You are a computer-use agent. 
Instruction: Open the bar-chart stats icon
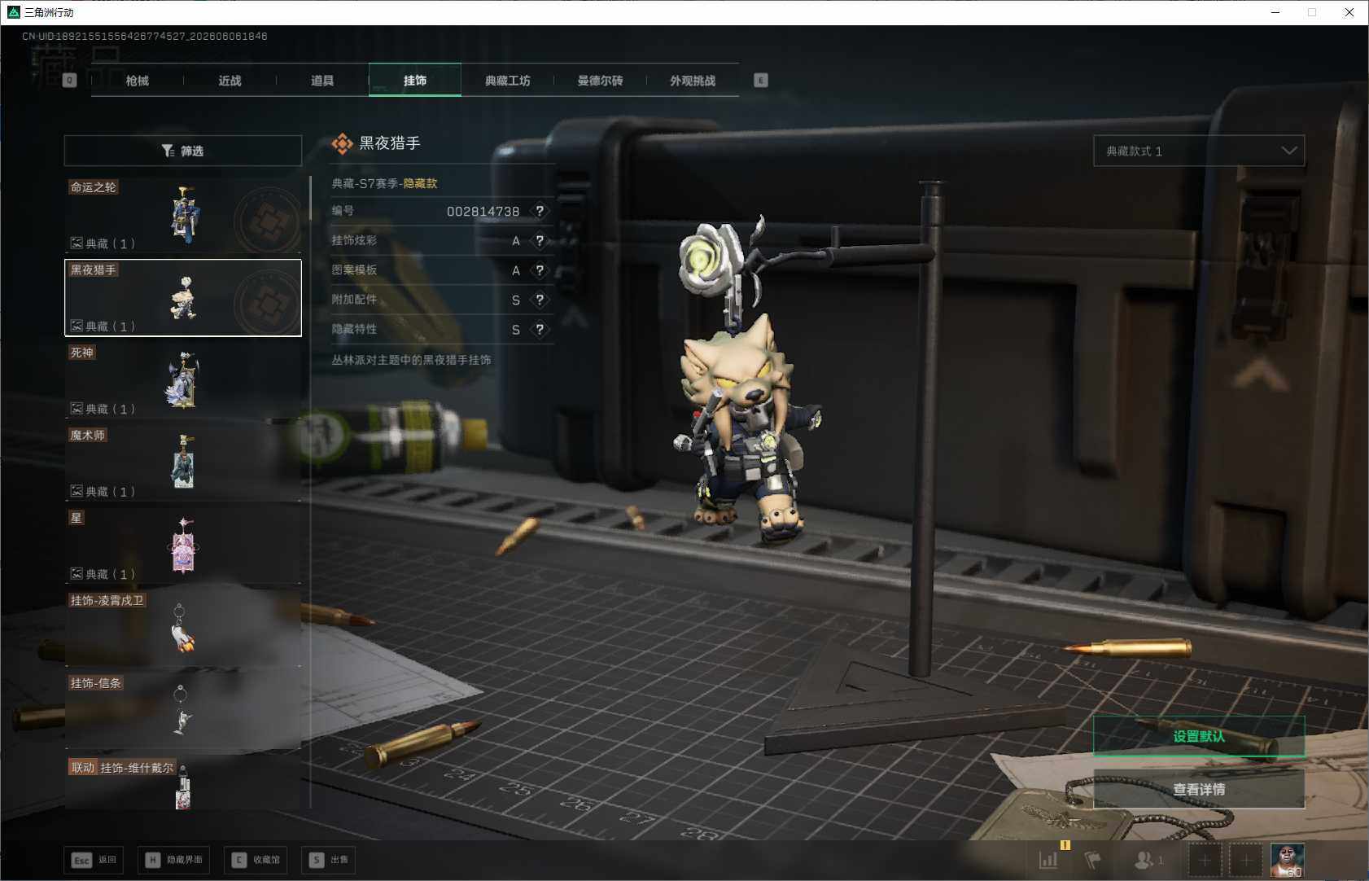[x=1048, y=859]
